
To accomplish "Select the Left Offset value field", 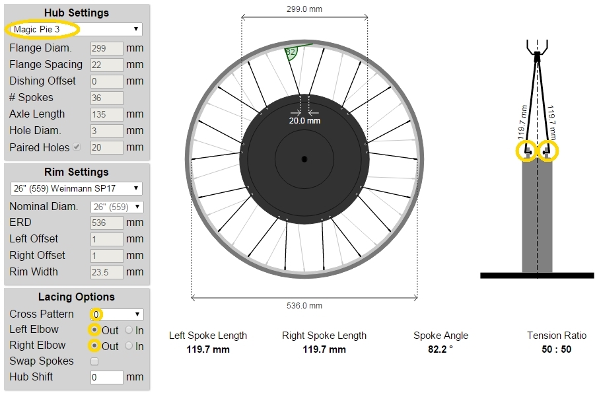I will click(106, 238).
